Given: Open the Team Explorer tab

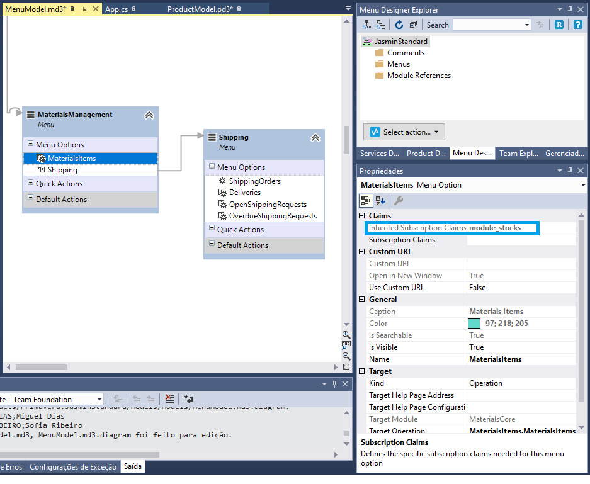Looking at the screenshot, I should [x=518, y=153].
